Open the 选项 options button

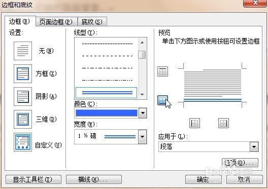(240, 163)
